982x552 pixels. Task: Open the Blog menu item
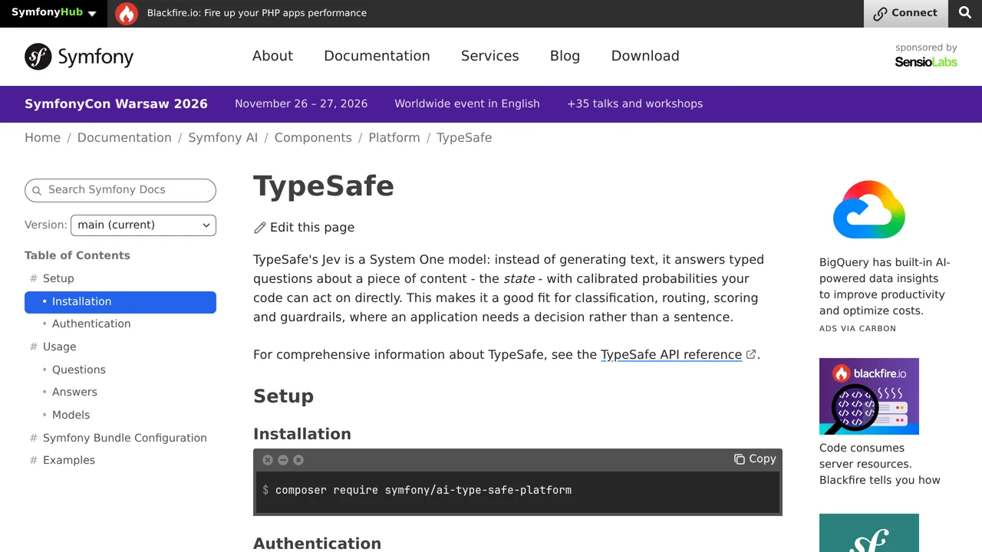pos(565,56)
